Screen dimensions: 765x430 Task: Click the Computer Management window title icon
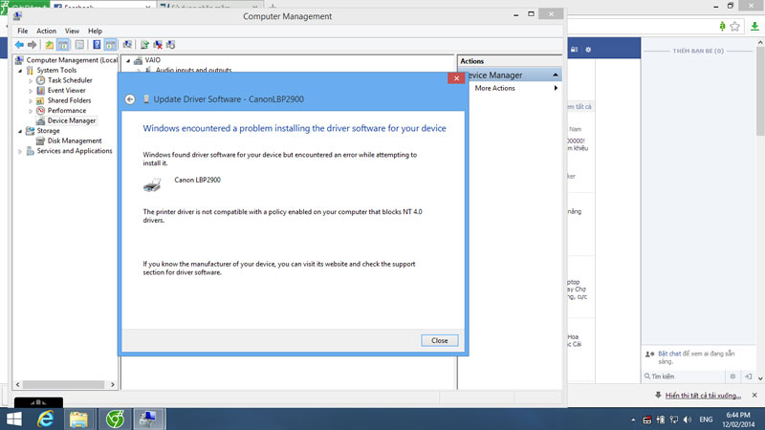pyautogui.click(x=17, y=16)
